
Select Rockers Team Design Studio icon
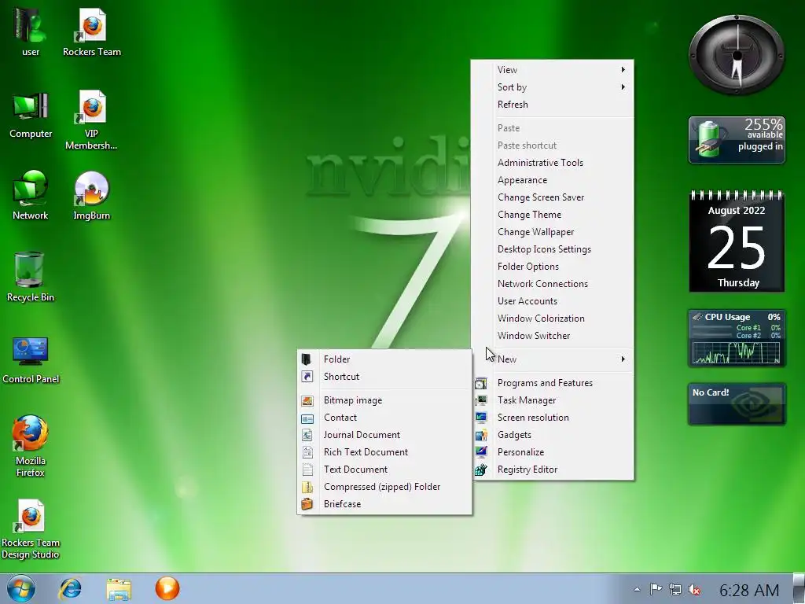(x=31, y=529)
